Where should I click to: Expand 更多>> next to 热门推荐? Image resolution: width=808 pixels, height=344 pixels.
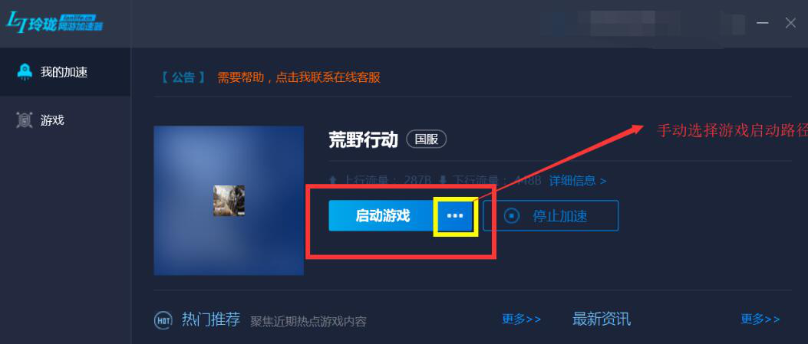(522, 319)
